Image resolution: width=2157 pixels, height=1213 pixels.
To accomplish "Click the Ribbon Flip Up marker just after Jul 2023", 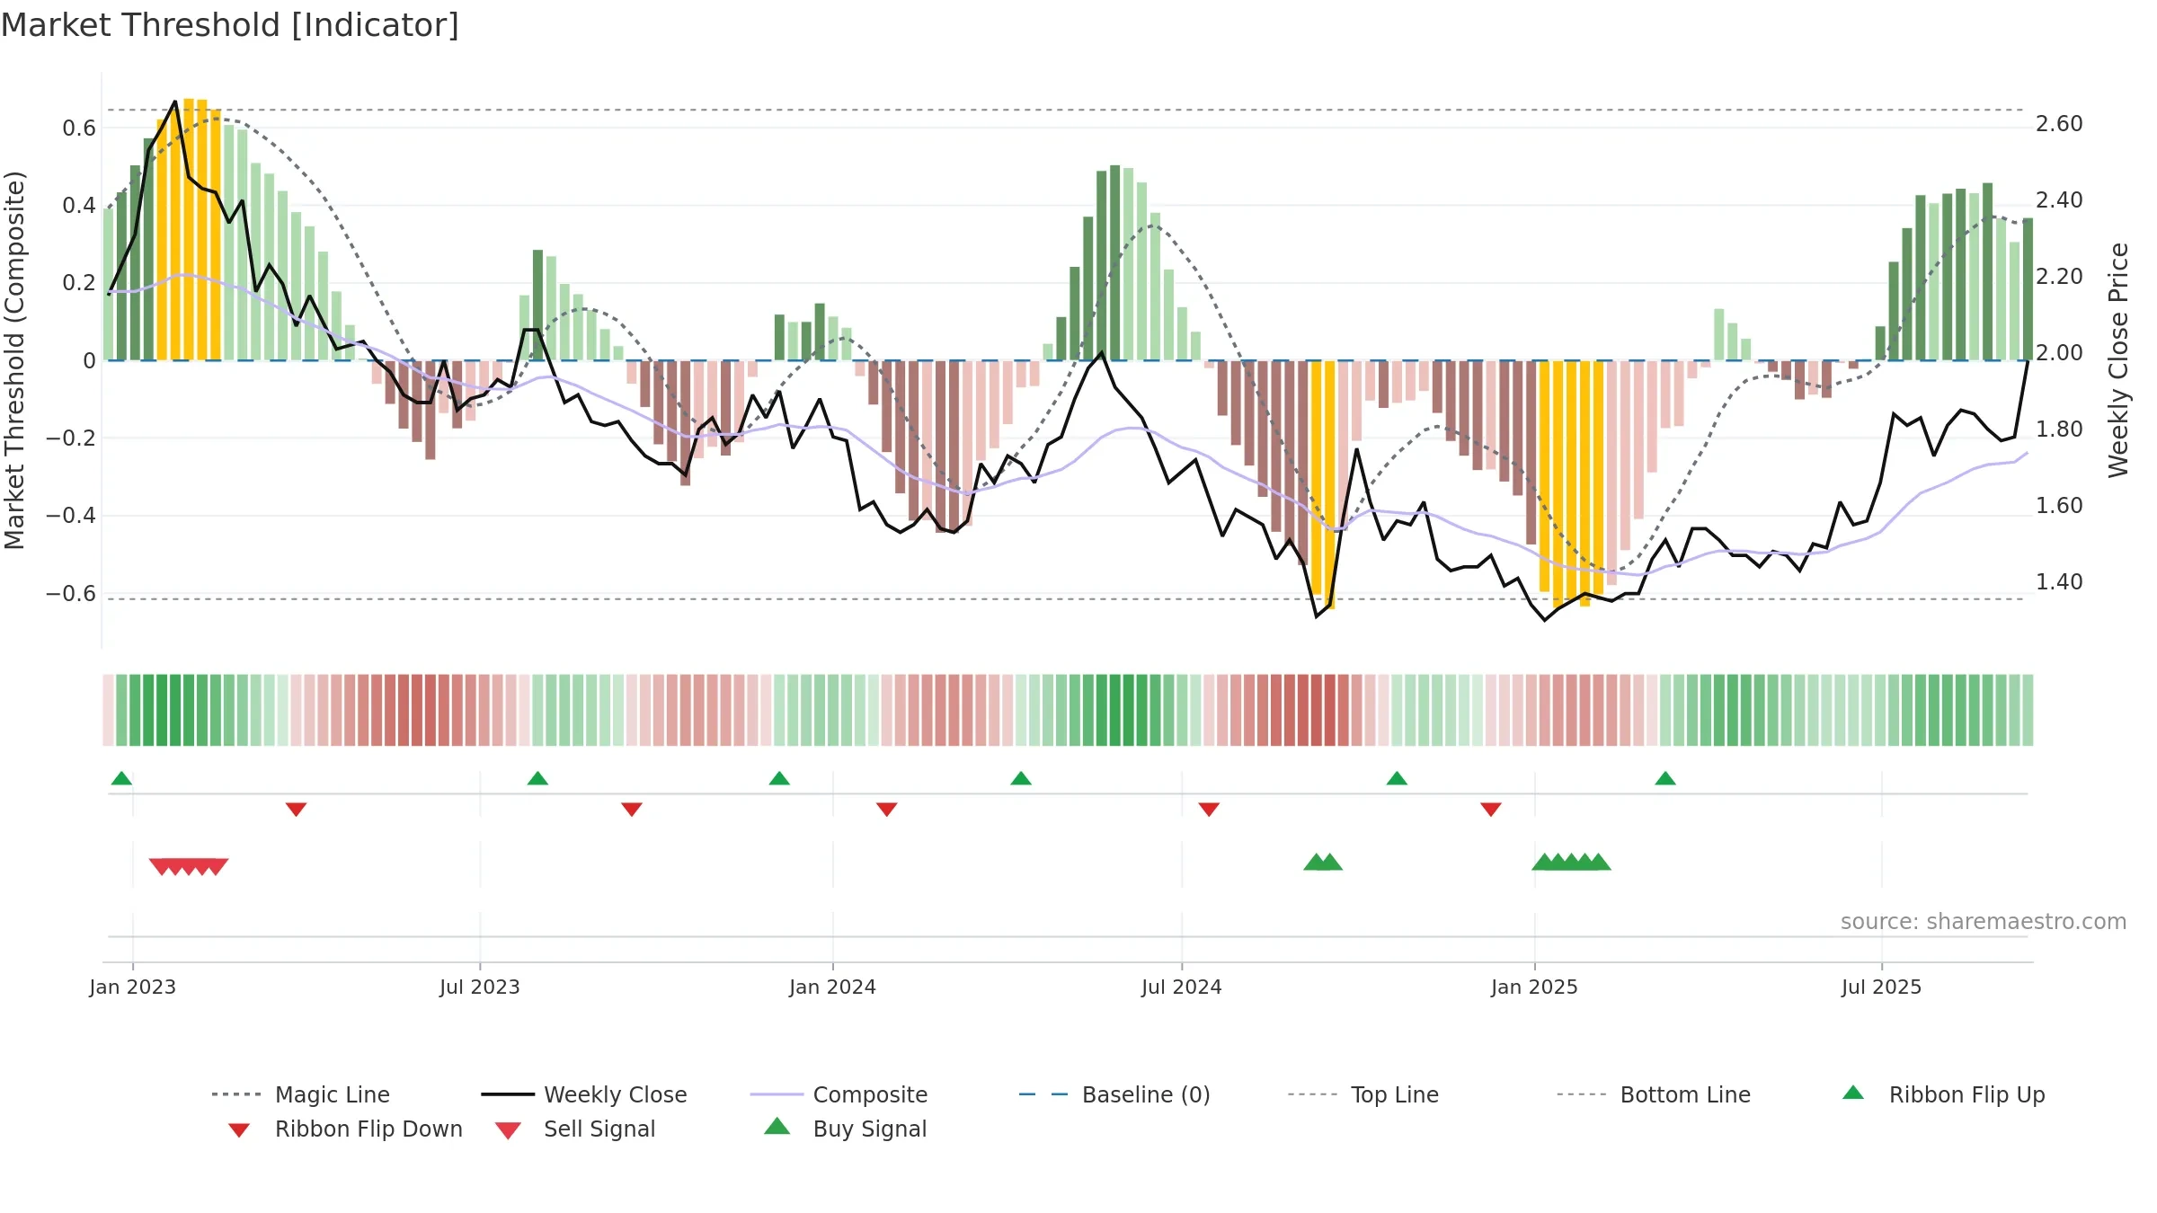I will click(x=537, y=778).
